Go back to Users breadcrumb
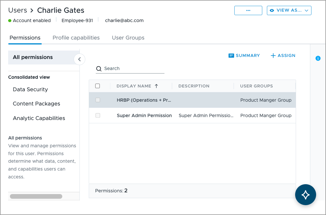 [18, 10]
